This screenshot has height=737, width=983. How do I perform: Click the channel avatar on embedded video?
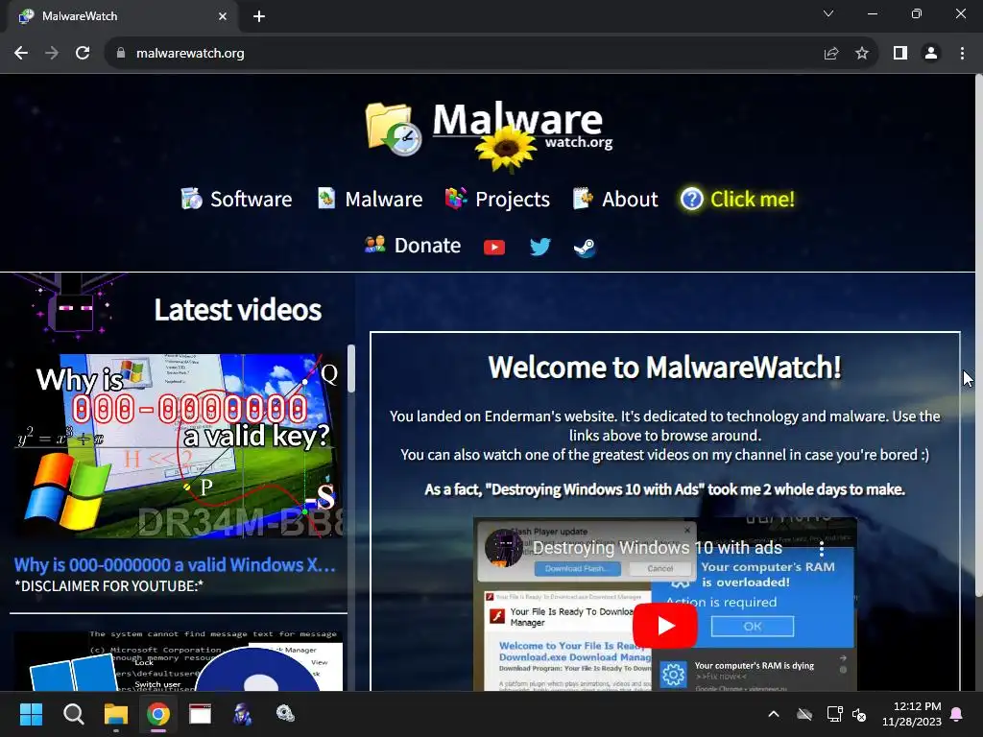504,547
